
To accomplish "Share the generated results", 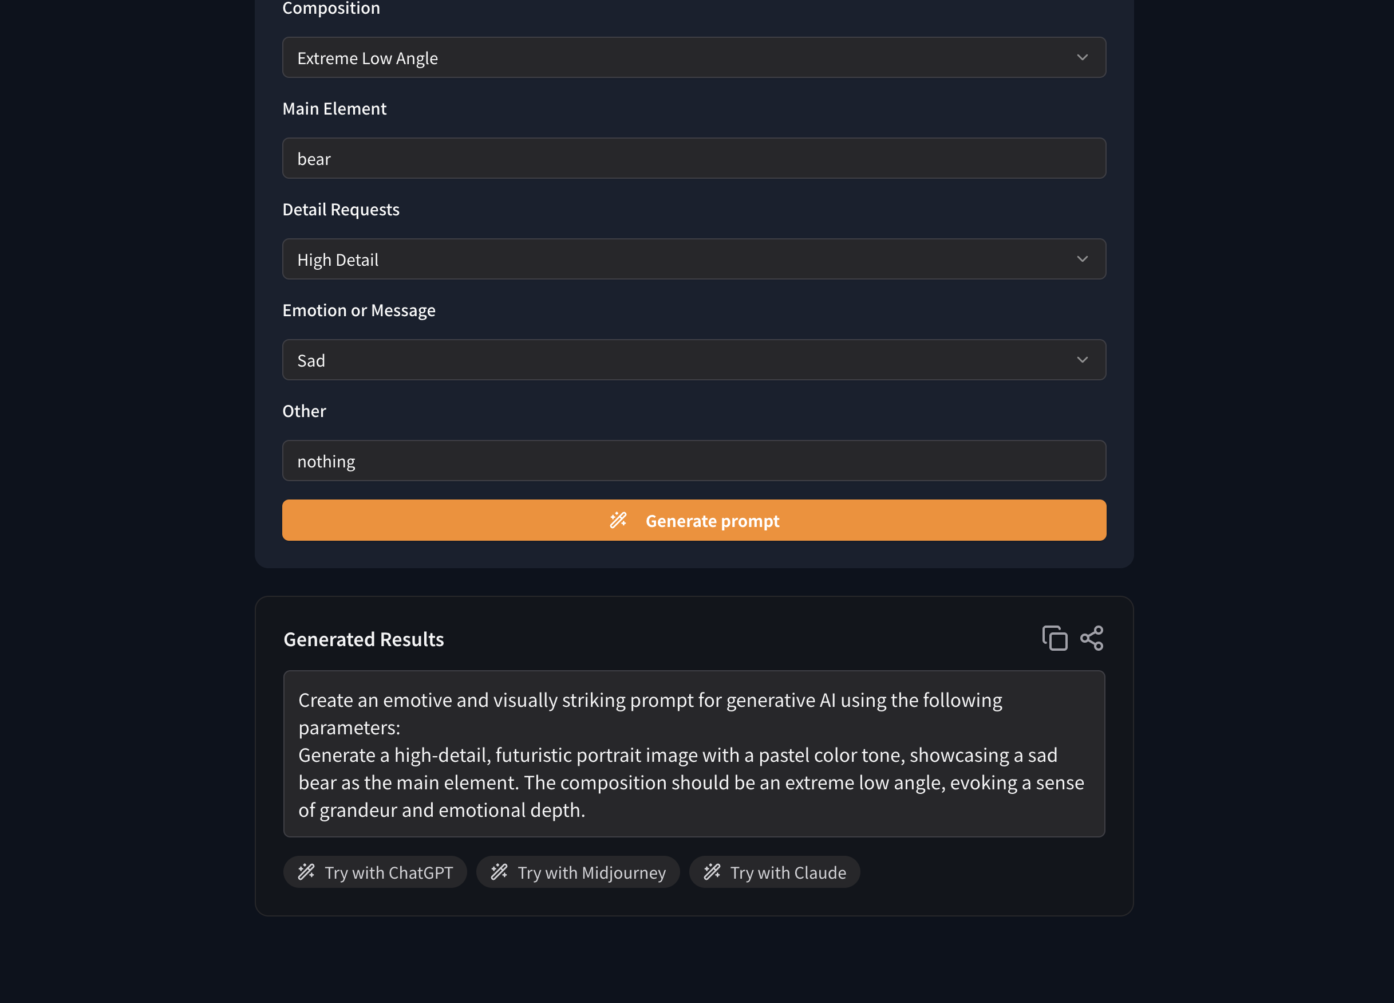I will [1092, 638].
